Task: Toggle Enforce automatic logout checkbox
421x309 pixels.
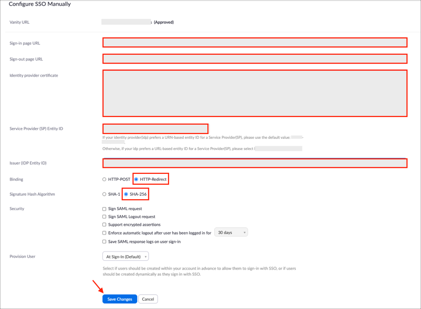Action: pyautogui.click(x=104, y=233)
